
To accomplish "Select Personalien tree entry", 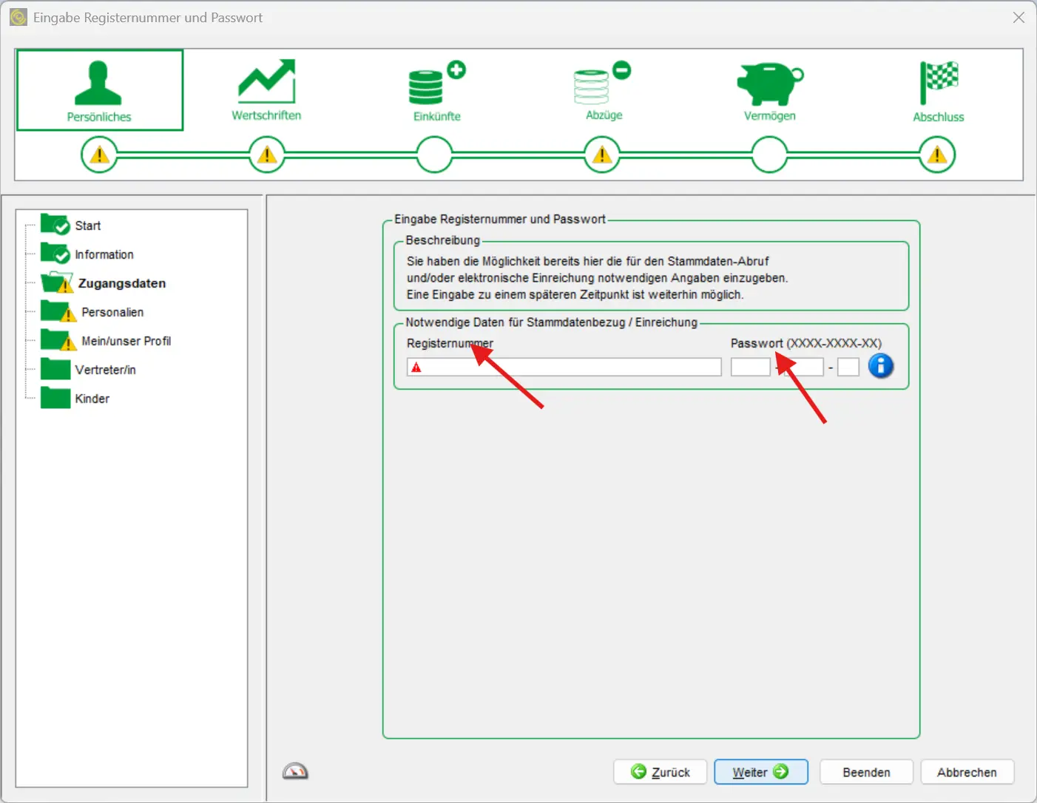I will tap(112, 312).
